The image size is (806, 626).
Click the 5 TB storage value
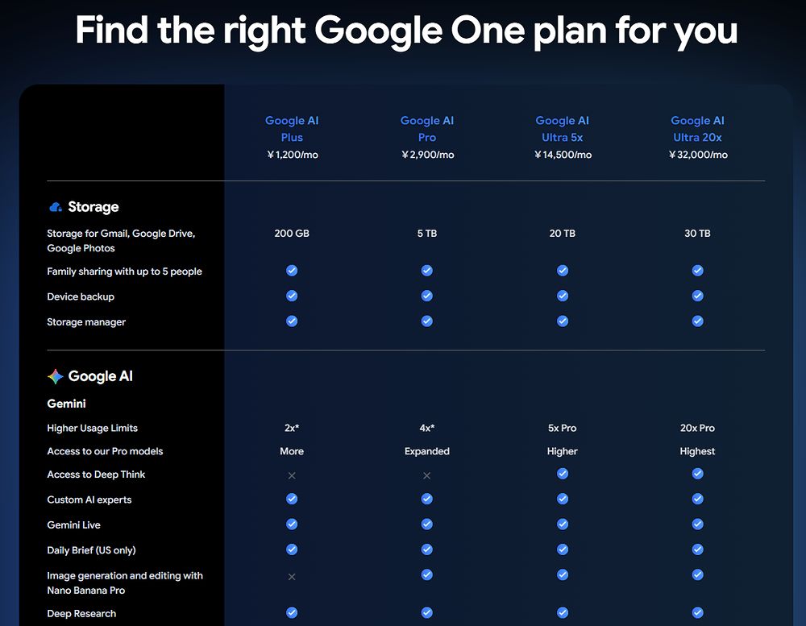click(426, 234)
